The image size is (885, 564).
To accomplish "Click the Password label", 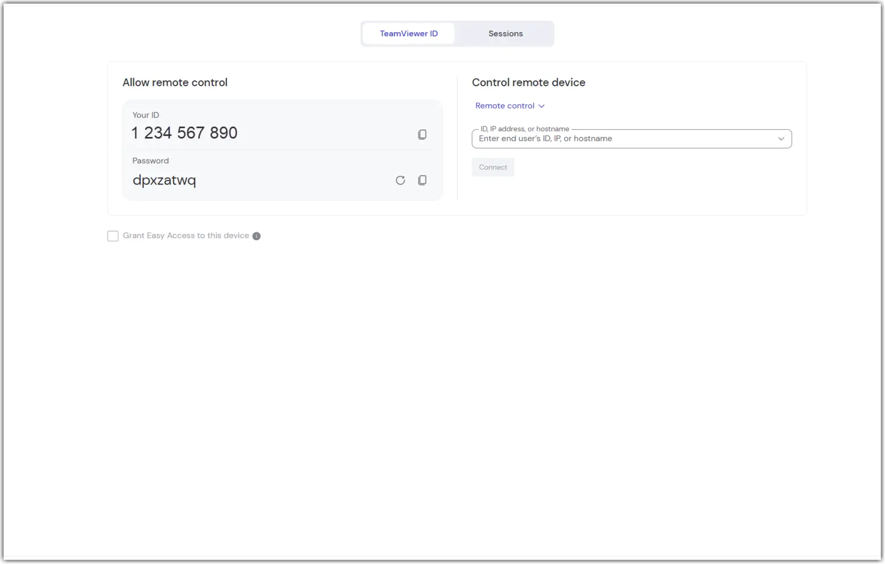I will click(151, 161).
